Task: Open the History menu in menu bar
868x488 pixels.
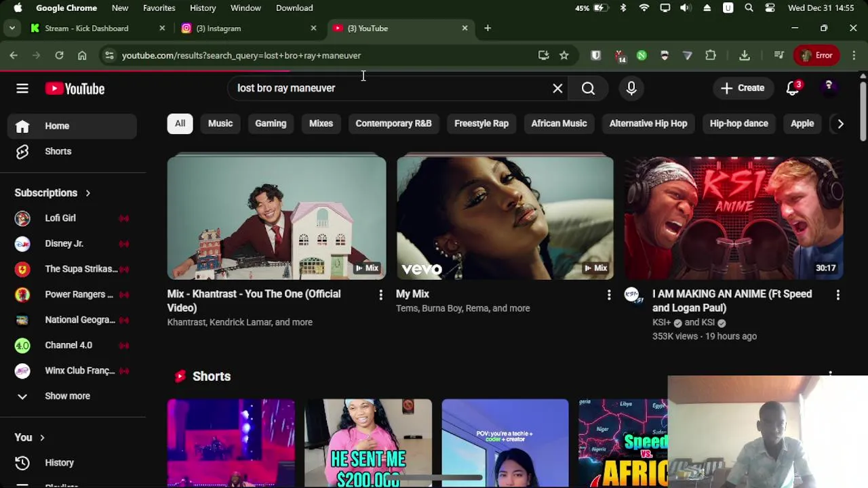Action: tap(203, 8)
